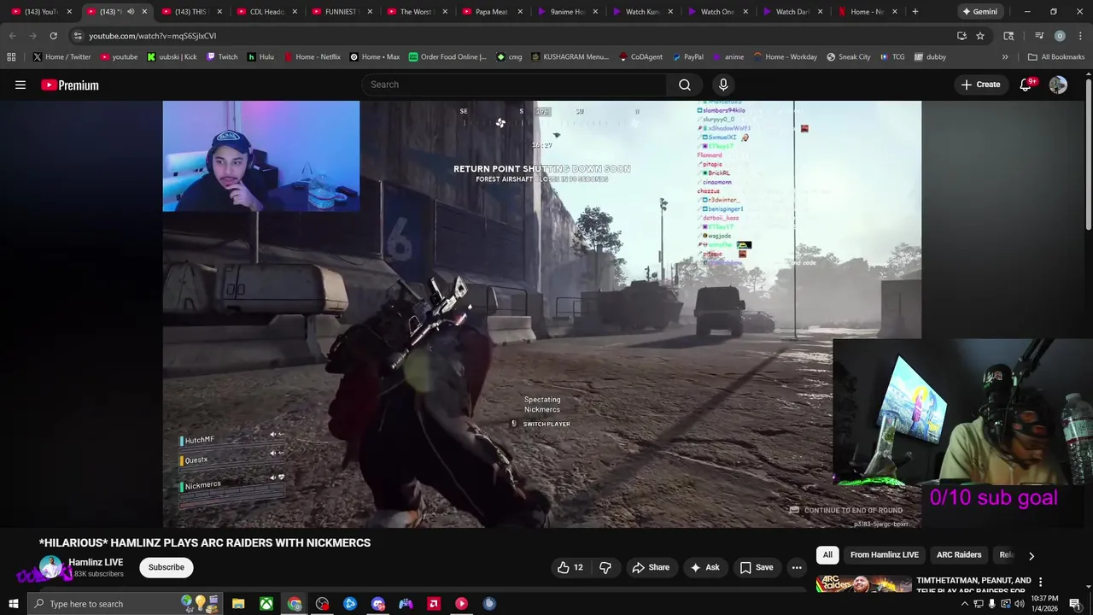The image size is (1093, 615).
Task: Open the TIMTHETATMAN ARC Raiders video thumbnail
Action: [x=863, y=585]
